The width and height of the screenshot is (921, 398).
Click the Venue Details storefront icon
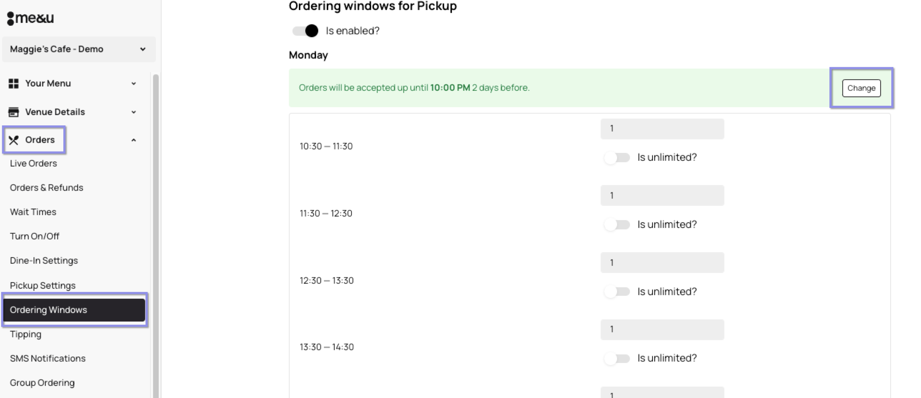point(14,112)
